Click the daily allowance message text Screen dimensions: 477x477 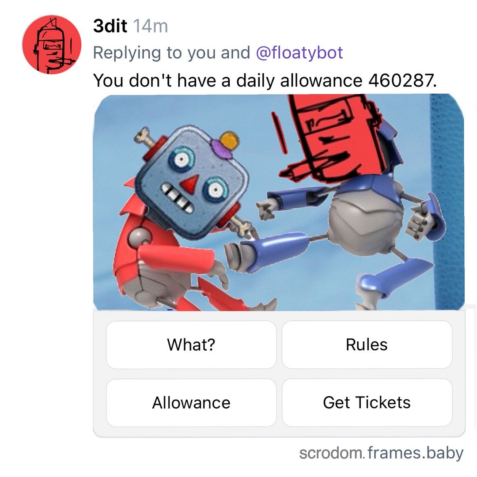coord(265,81)
